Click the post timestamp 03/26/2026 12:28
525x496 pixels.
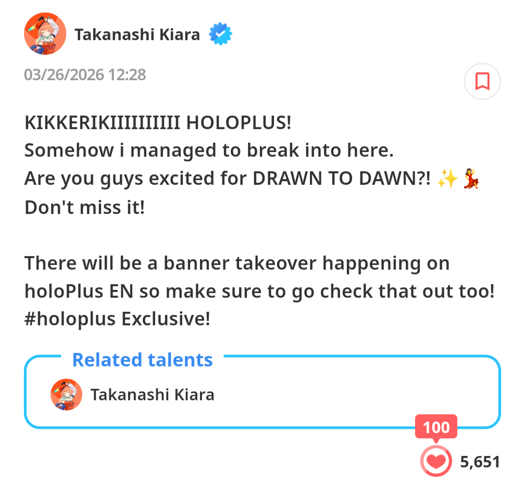85,74
